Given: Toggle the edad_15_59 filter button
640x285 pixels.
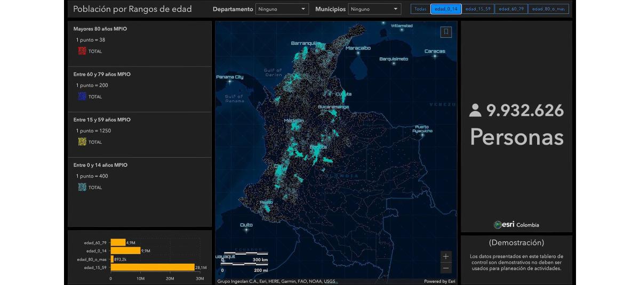Looking at the screenshot, I should click(x=478, y=9).
